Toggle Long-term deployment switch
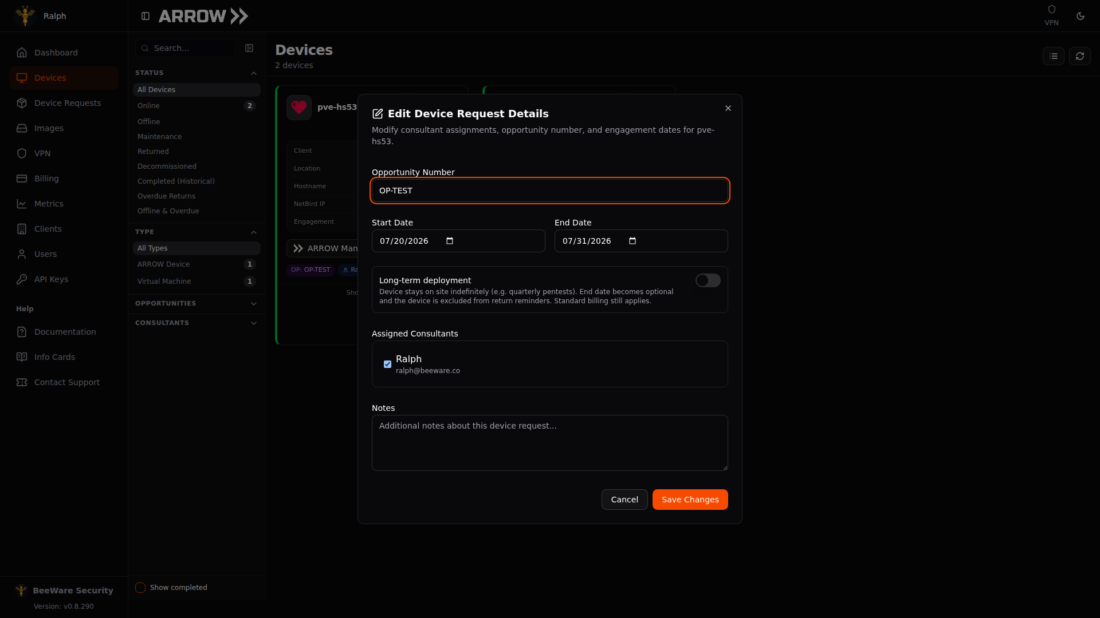The height and width of the screenshot is (618, 1100). pos(708,280)
